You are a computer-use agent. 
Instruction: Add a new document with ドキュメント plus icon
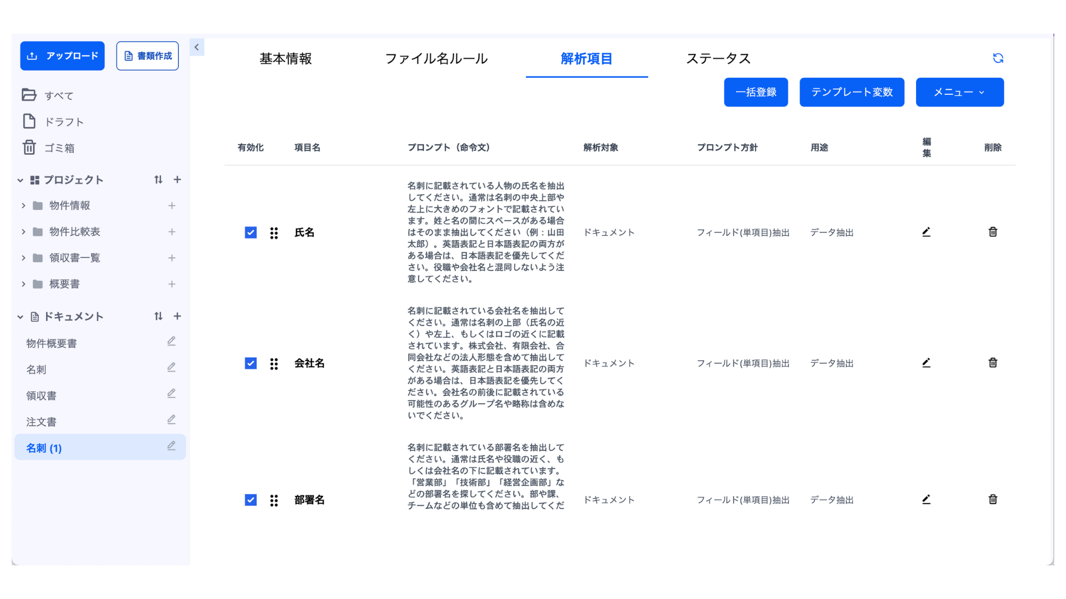click(x=177, y=316)
